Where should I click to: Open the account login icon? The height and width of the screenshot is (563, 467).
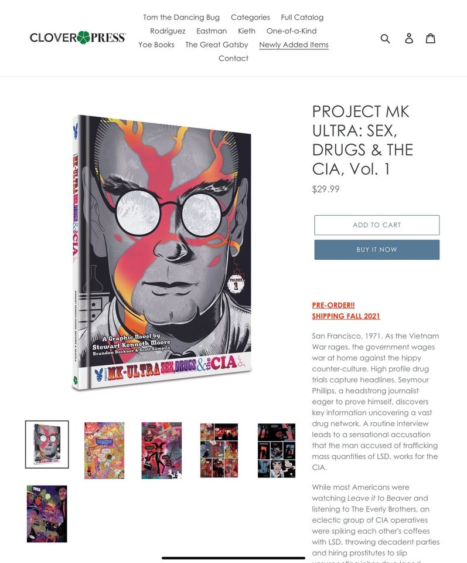(409, 39)
